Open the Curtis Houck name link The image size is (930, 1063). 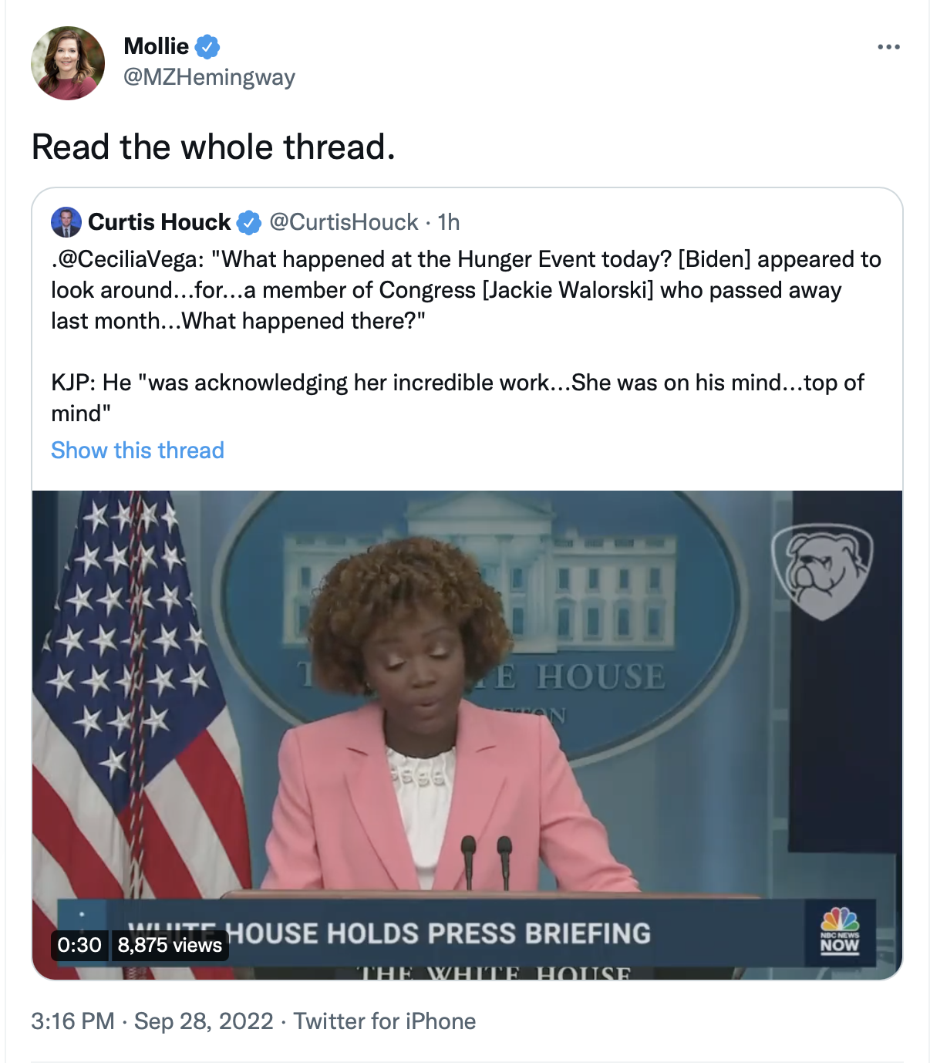click(160, 222)
